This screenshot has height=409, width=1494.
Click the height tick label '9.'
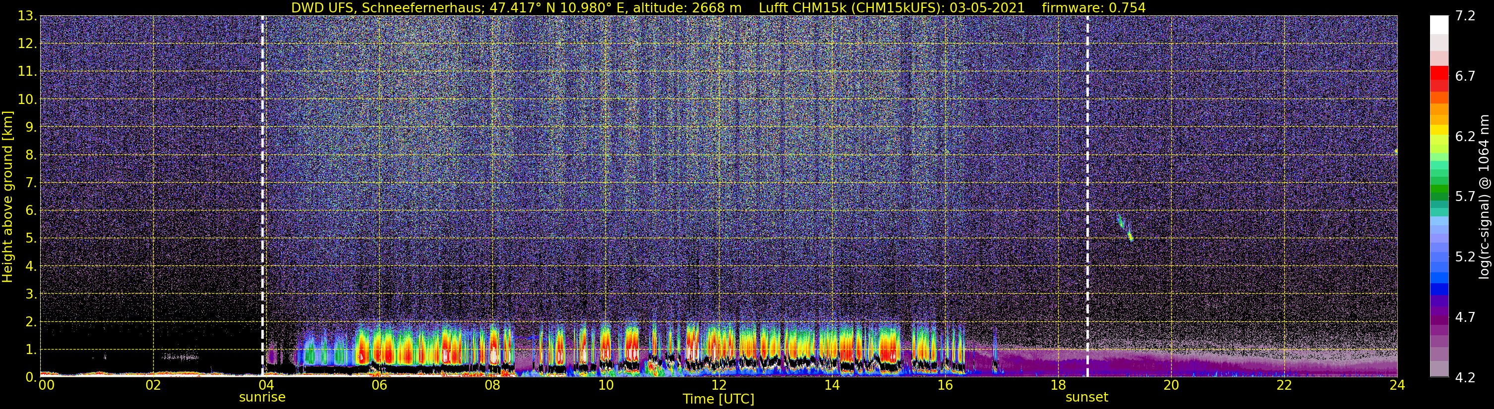coord(31,127)
